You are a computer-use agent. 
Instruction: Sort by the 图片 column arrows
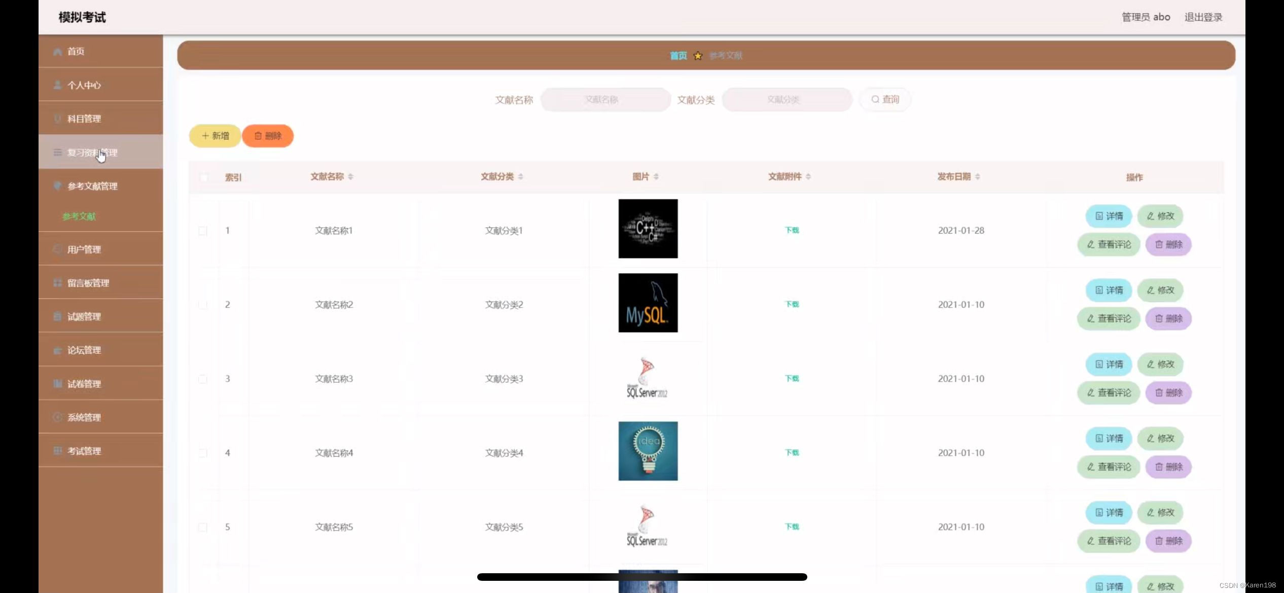[656, 176]
